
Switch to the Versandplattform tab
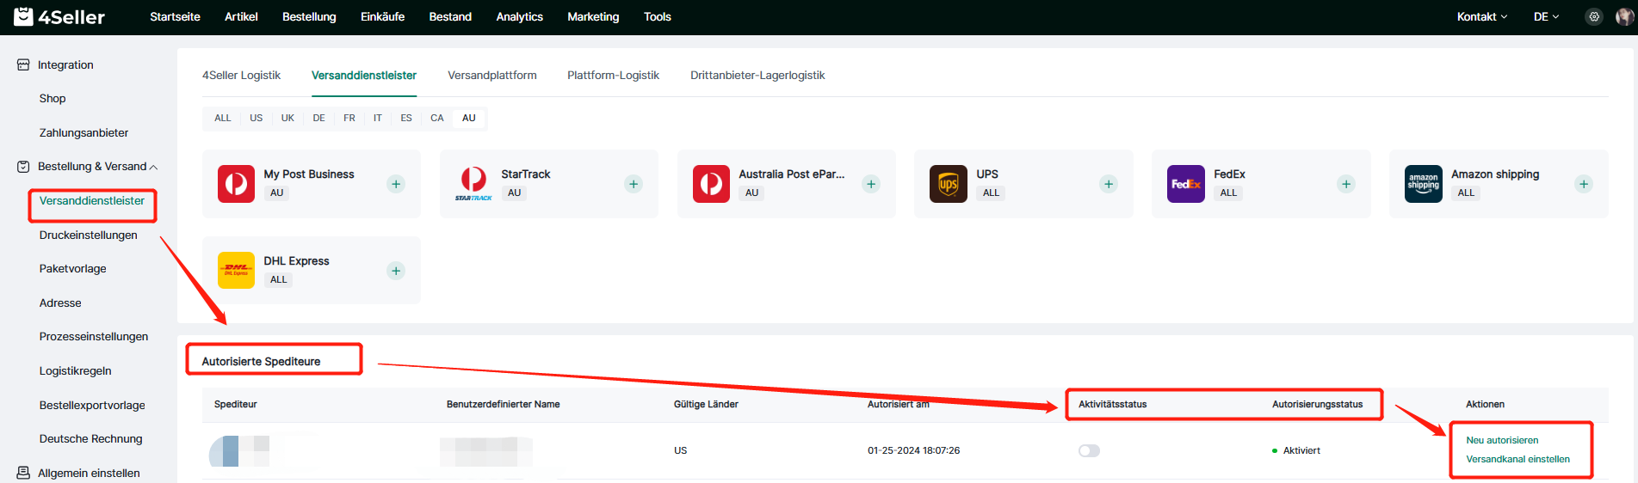tap(491, 76)
